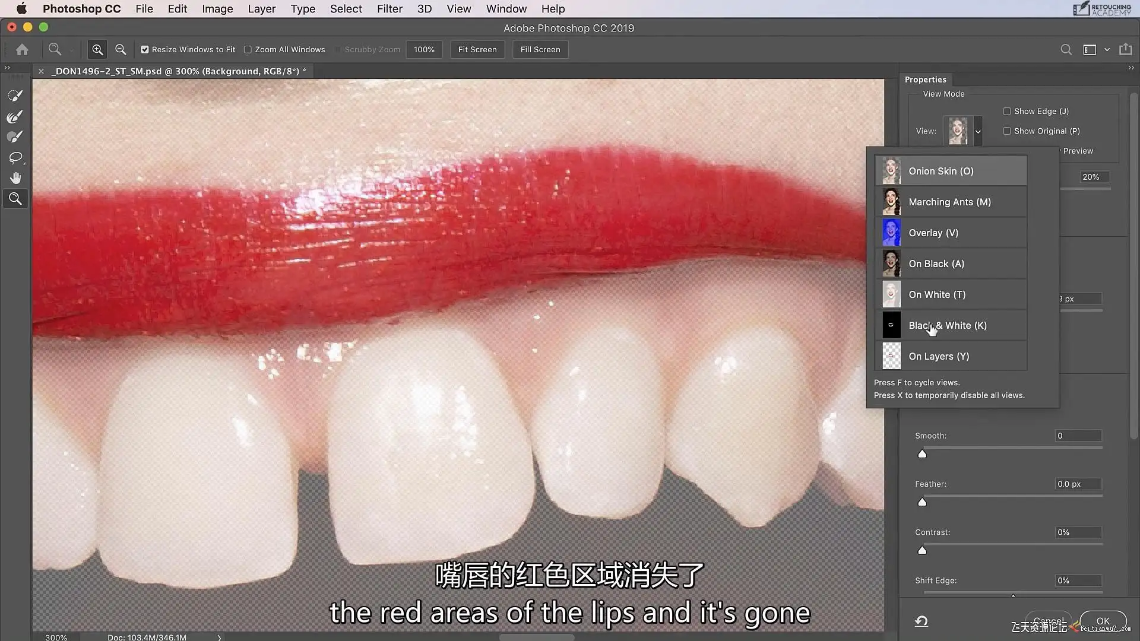Open the workspace switcher dropdown arrow
The height and width of the screenshot is (641, 1140).
[1107, 50]
